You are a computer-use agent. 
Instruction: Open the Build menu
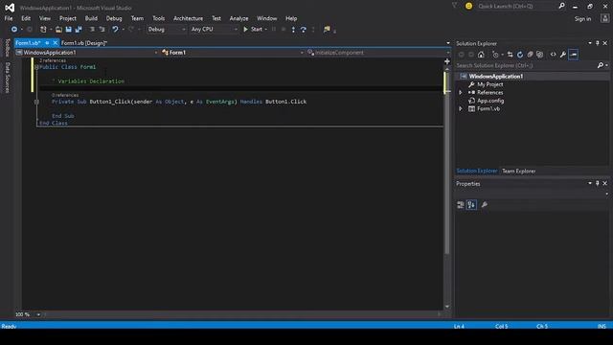pos(91,18)
